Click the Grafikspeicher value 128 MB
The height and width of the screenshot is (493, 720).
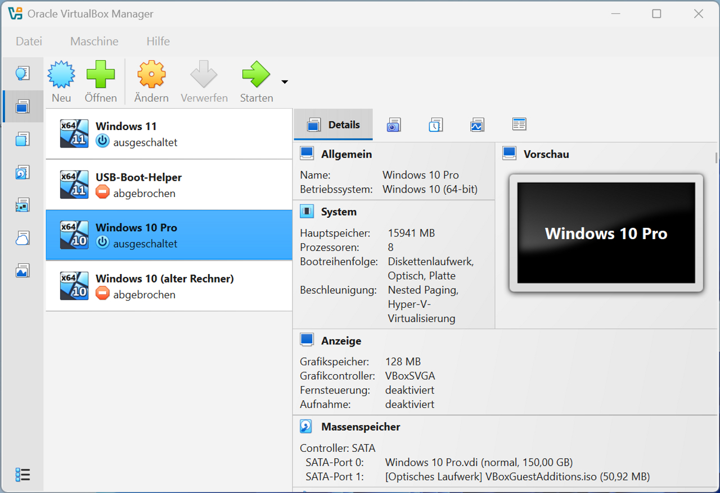click(x=403, y=362)
